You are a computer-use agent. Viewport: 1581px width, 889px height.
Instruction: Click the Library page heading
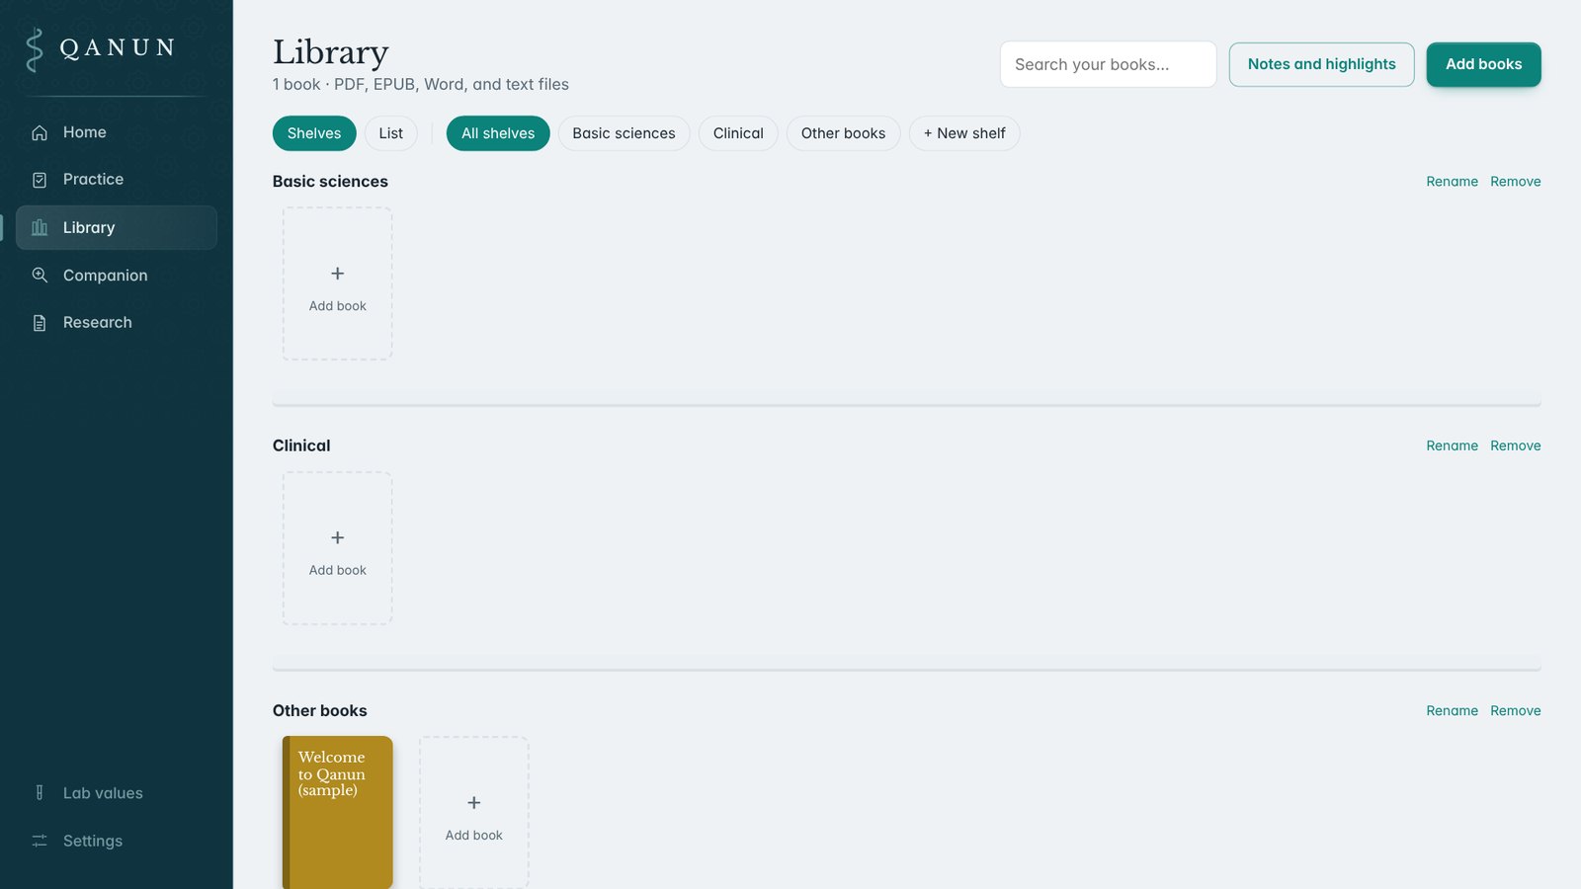pyautogui.click(x=331, y=52)
